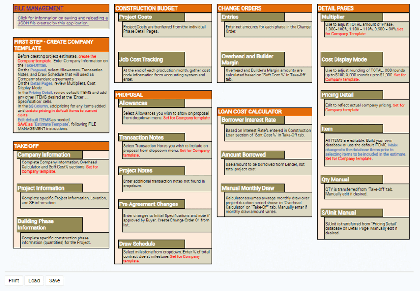Click the 'Amount Borrowed' subheading

pyautogui.click(x=253, y=155)
